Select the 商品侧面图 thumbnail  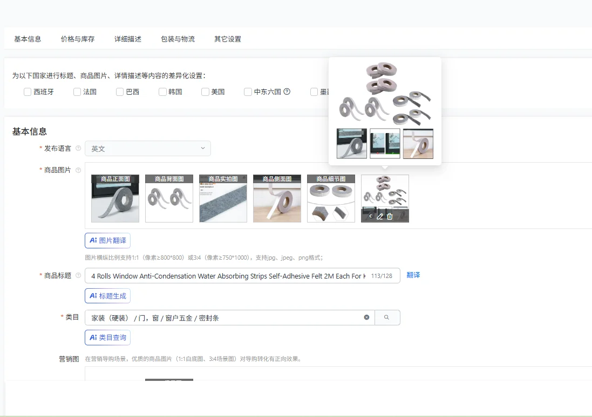(x=277, y=198)
